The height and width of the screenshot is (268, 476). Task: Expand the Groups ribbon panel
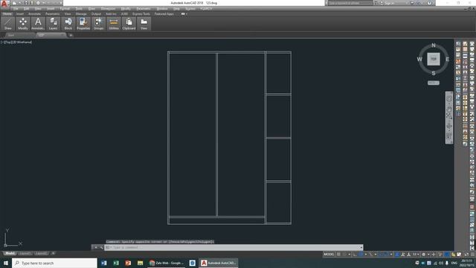pyautogui.click(x=98, y=24)
